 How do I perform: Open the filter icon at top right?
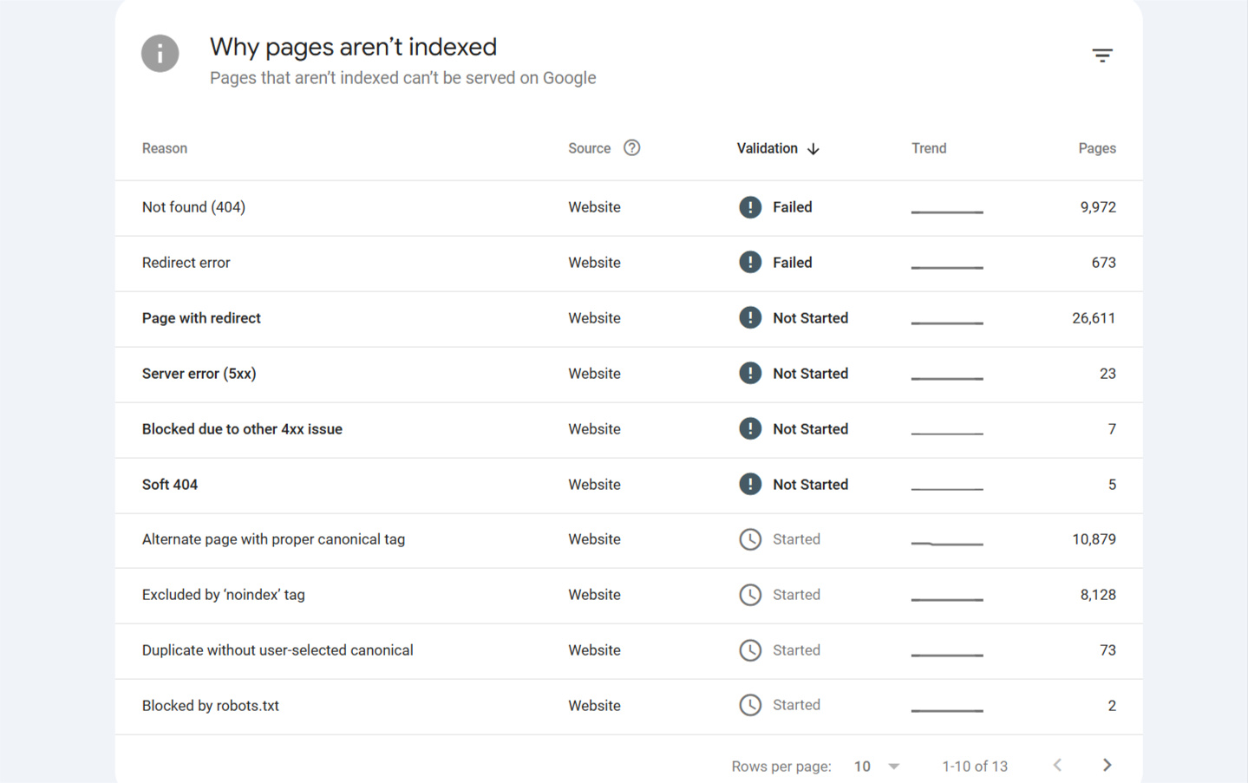click(1101, 55)
